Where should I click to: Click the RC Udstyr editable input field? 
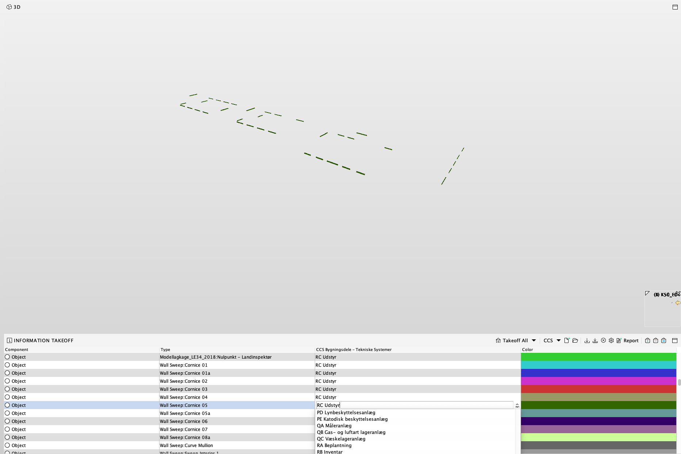click(x=414, y=405)
